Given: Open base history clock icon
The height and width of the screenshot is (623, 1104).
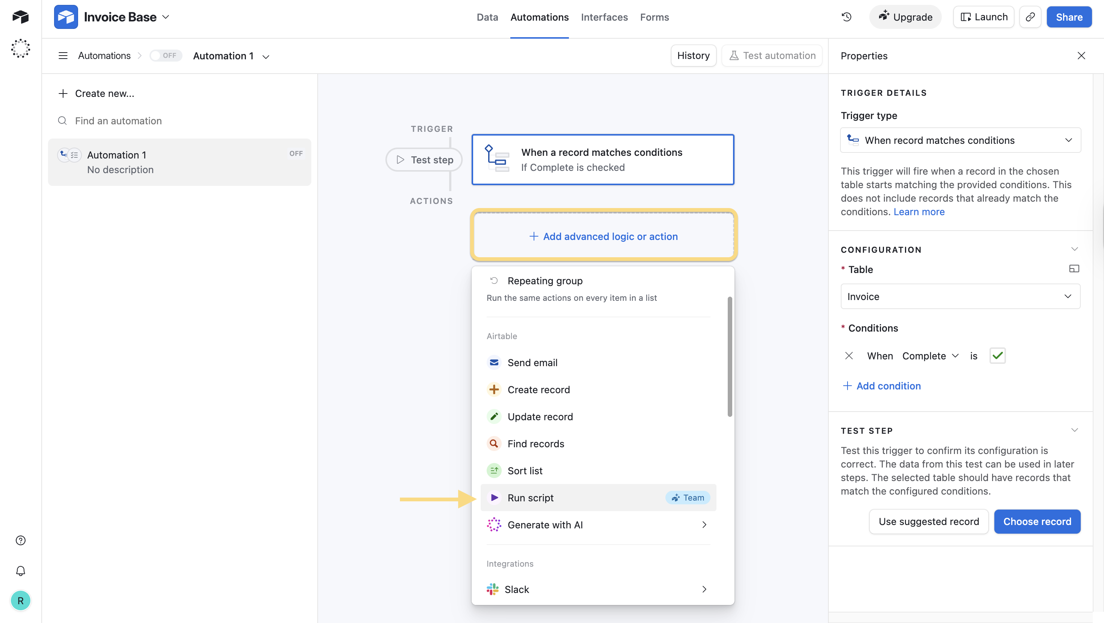Looking at the screenshot, I should 846,17.
